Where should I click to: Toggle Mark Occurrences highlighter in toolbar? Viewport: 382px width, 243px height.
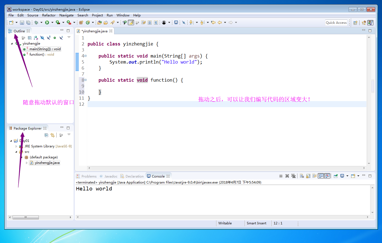(x=131, y=22)
